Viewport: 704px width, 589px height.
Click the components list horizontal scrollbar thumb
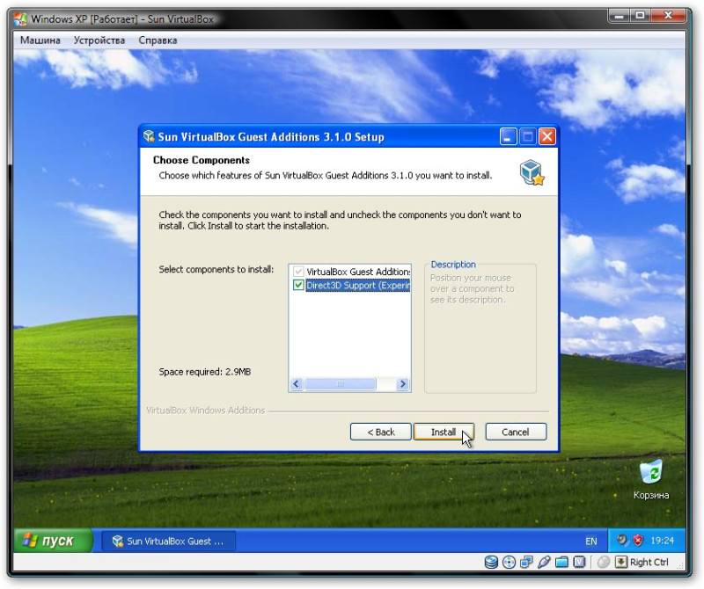pyautogui.click(x=341, y=384)
